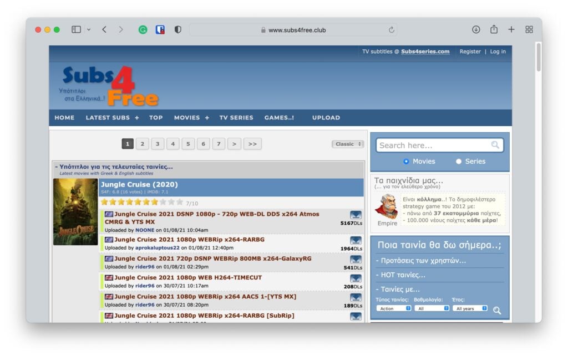The height and width of the screenshot is (357, 568).
Task: Open the Grammarly extension icon
Action: click(x=143, y=30)
